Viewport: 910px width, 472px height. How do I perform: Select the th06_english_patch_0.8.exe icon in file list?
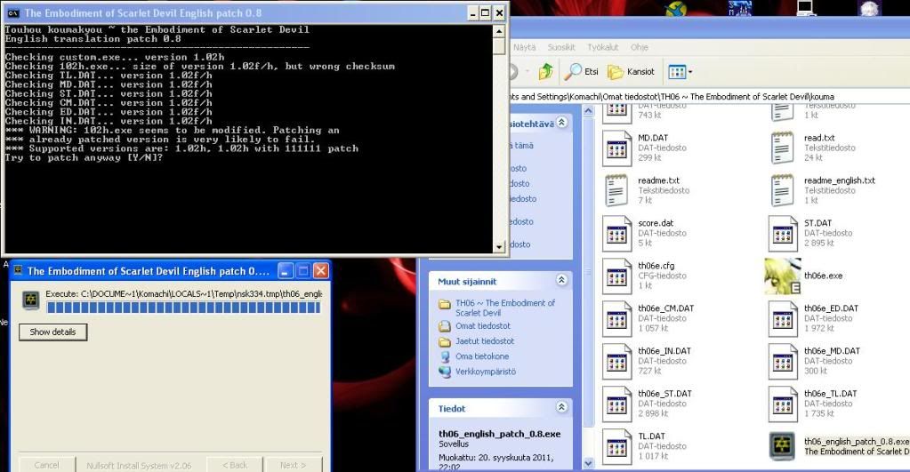click(x=783, y=446)
